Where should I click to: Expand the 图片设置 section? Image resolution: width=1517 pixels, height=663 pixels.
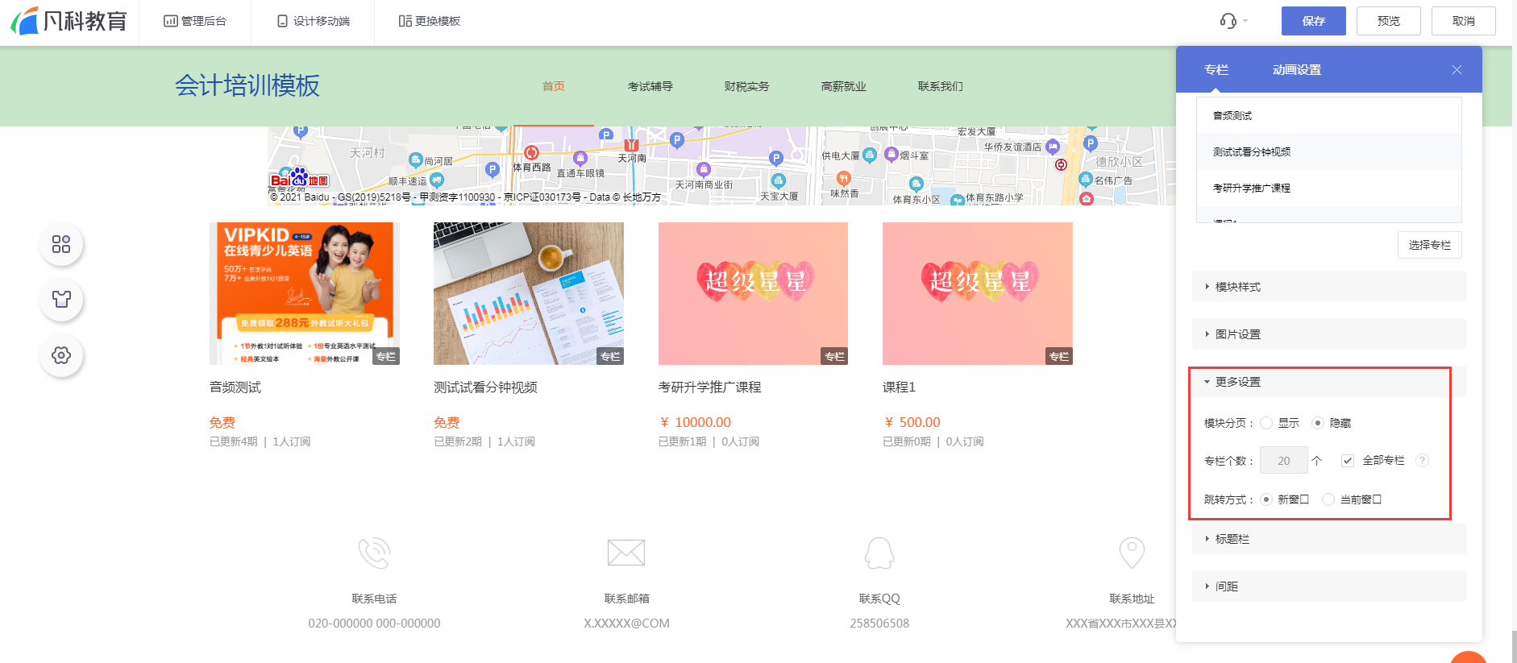1329,334
